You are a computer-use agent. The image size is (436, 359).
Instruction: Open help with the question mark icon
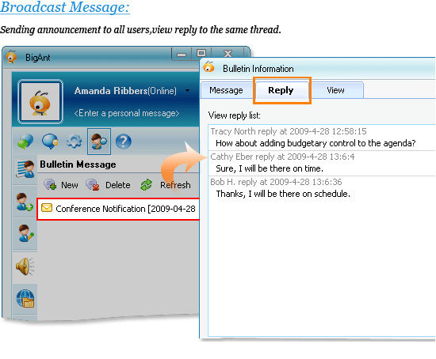[123, 142]
